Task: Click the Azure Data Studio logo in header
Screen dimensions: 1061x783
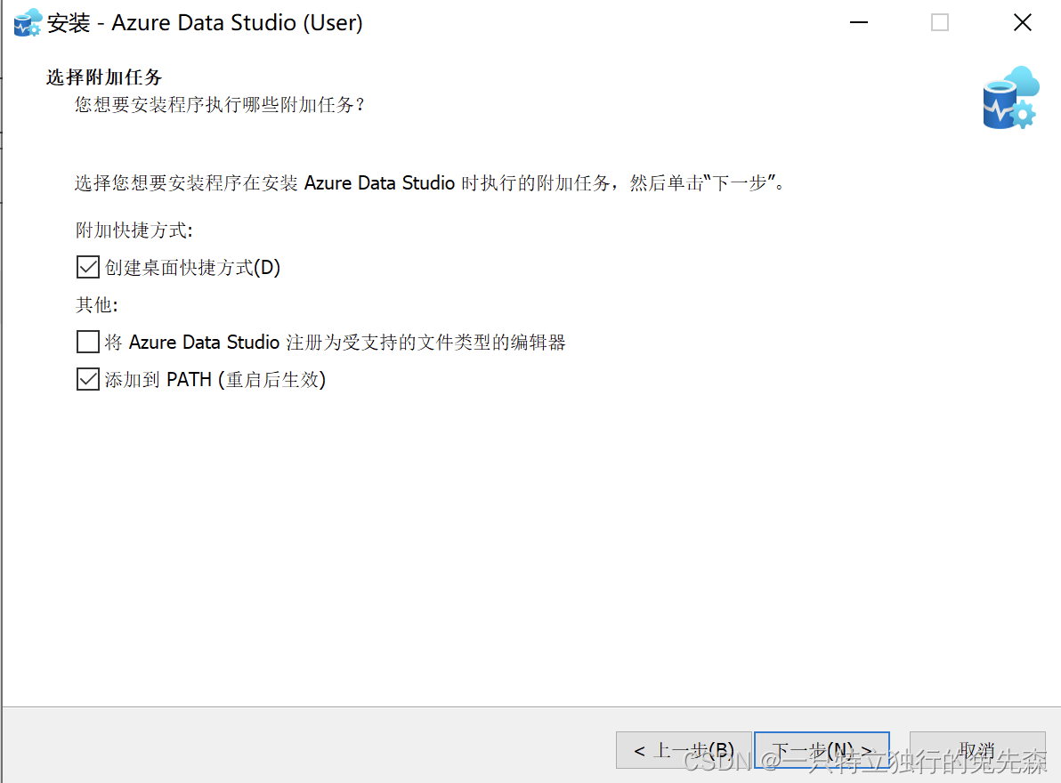Action: tap(1011, 98)
